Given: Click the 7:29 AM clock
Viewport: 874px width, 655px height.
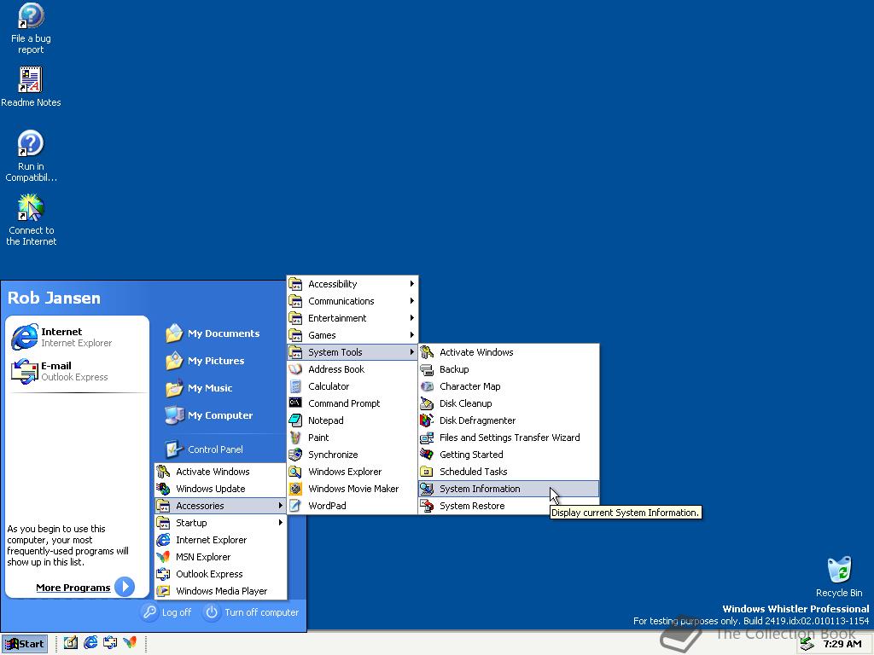Looking at the screenshot, I should tap(842, 644).
